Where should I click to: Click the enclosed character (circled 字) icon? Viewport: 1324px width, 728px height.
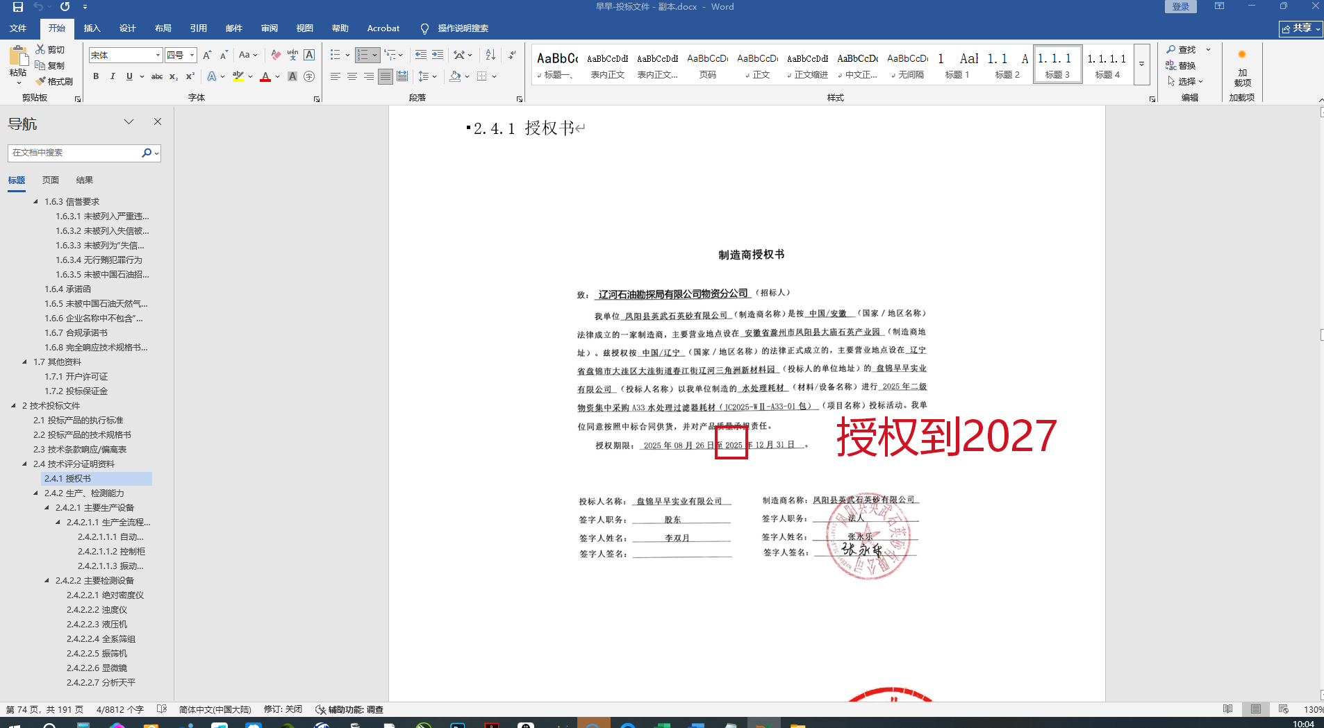pos(309,76)
